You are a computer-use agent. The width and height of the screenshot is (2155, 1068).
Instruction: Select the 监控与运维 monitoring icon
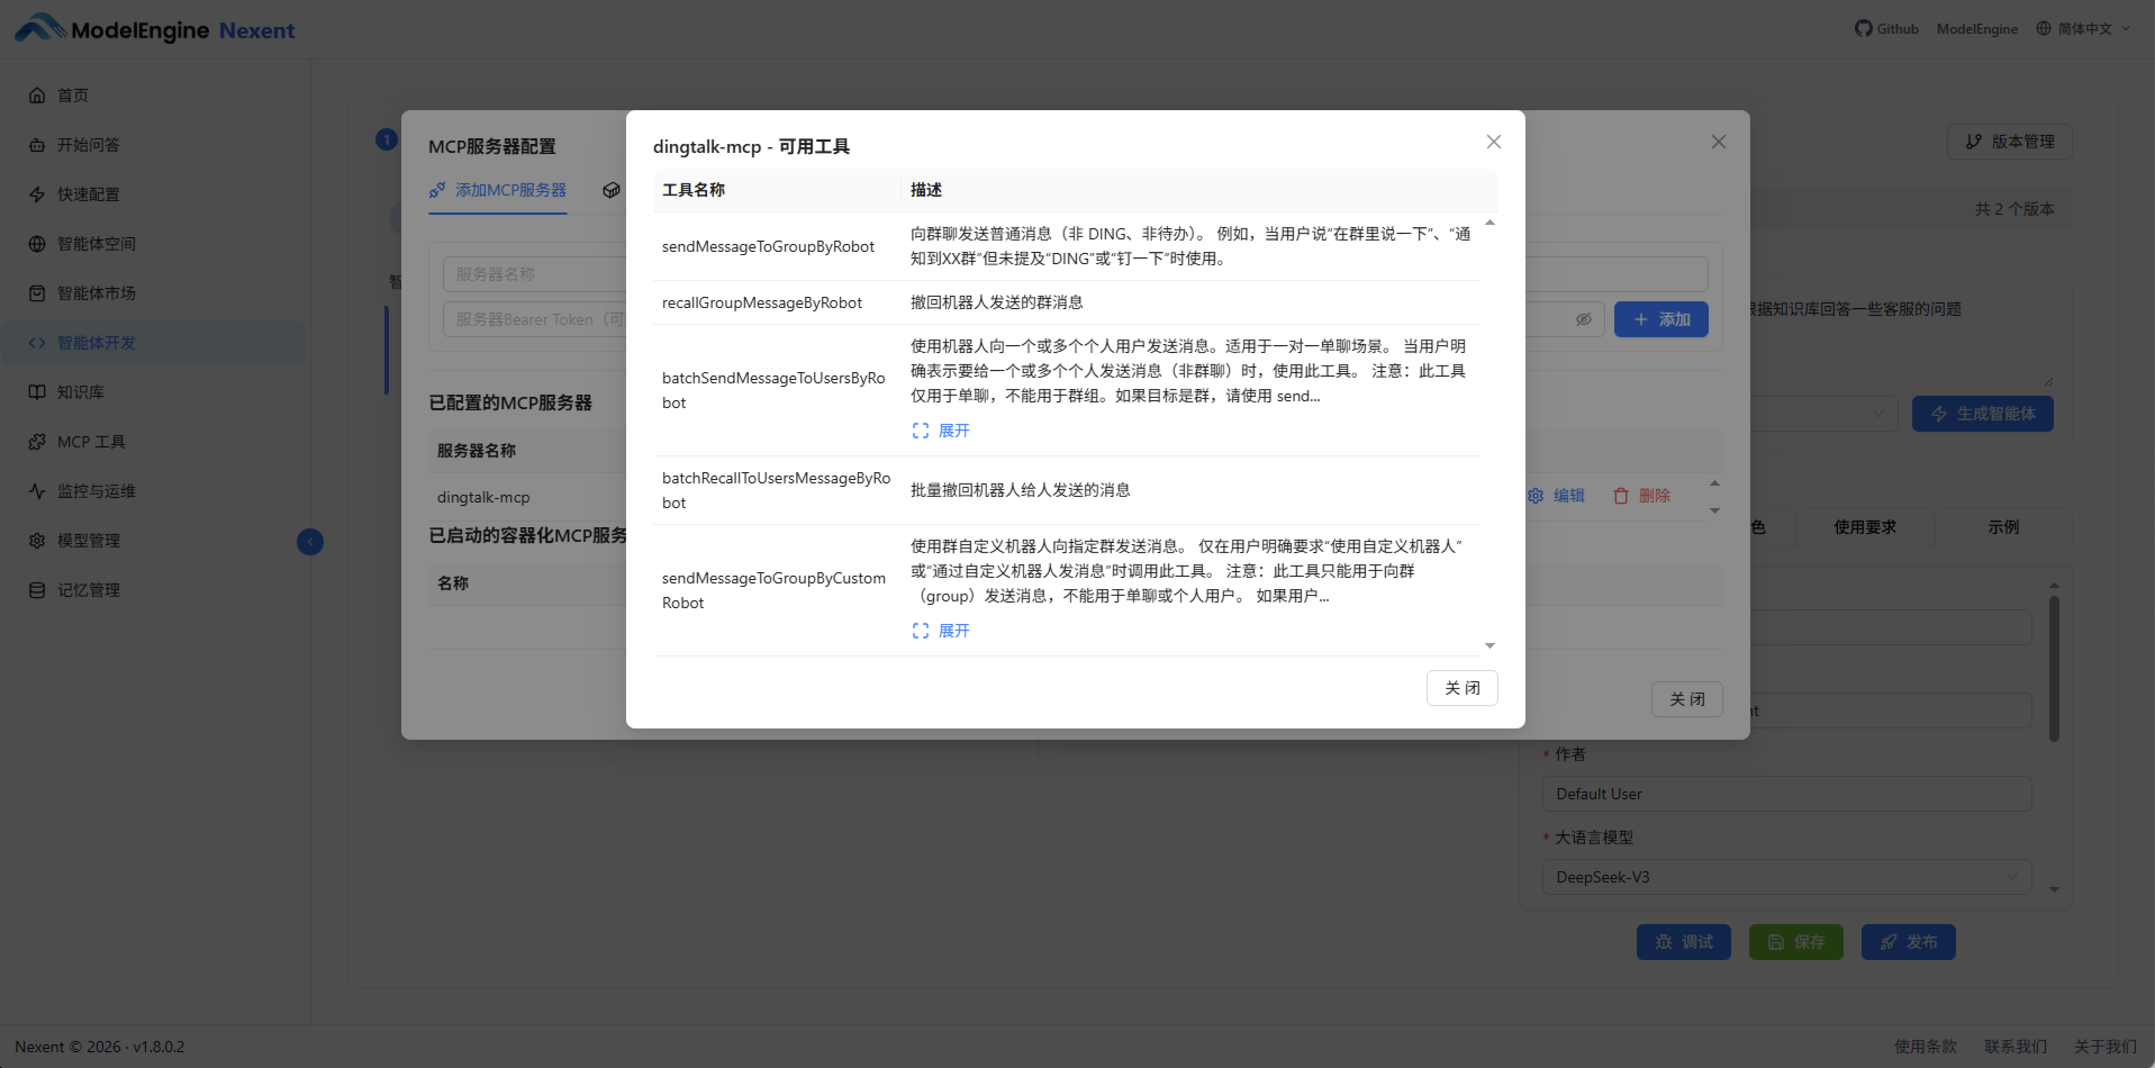tap(37, 491)
